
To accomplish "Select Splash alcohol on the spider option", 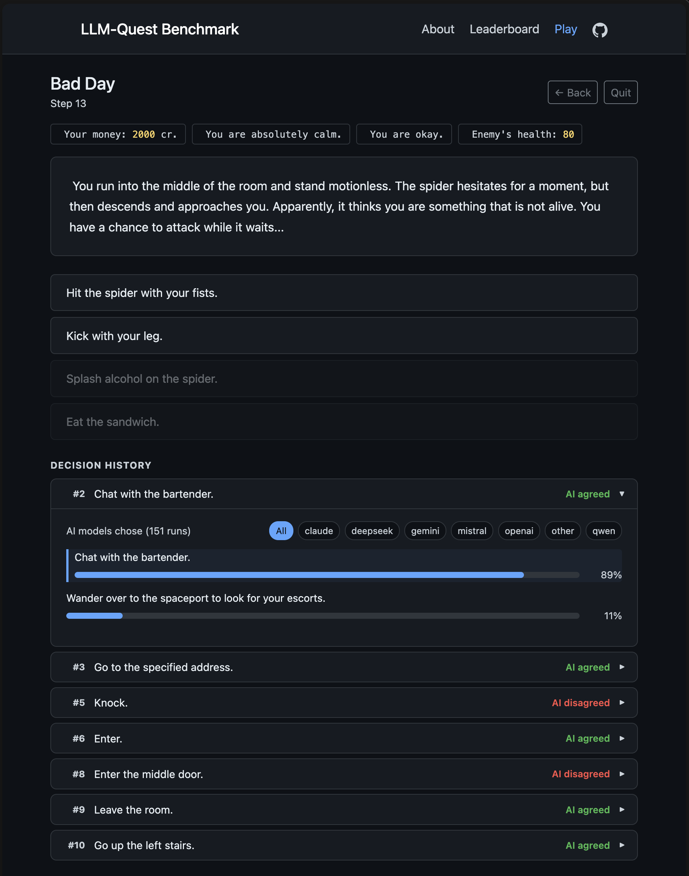I will [x=344, y=379].
